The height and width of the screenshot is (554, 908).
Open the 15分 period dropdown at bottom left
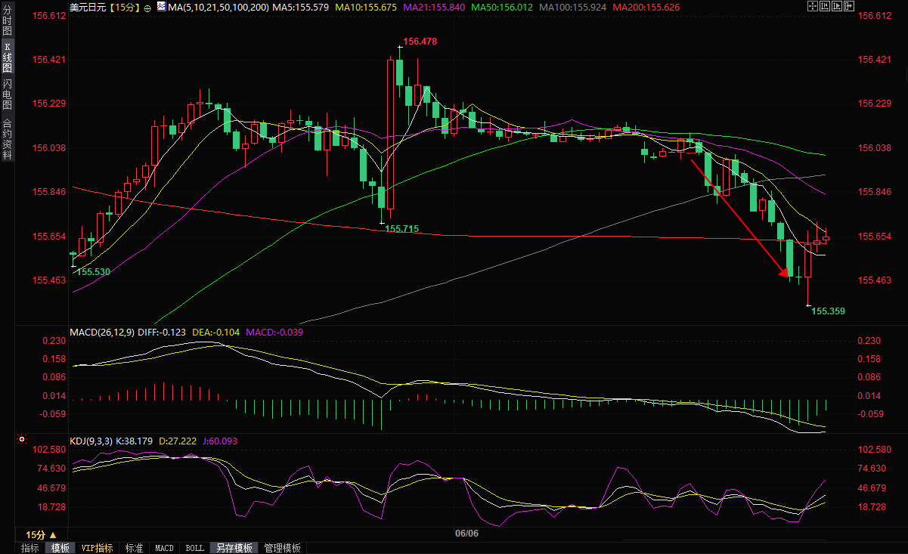click(x=41, y=534)
